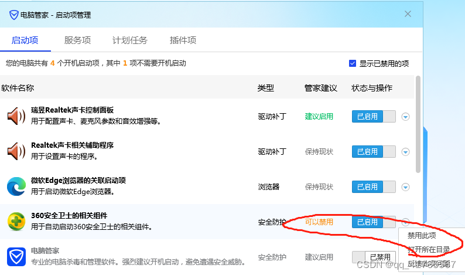Switch to 启动项 tab
Image resolution: width=465 pixels, height=275 pixels.
[25, 40]
